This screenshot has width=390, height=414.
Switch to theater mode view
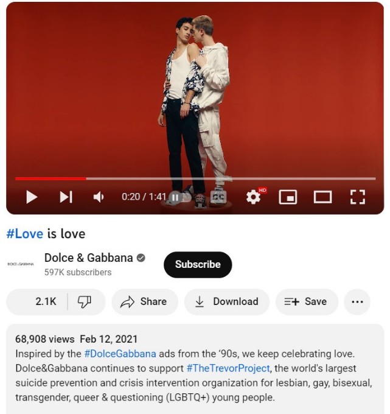[x=322, y=197]
